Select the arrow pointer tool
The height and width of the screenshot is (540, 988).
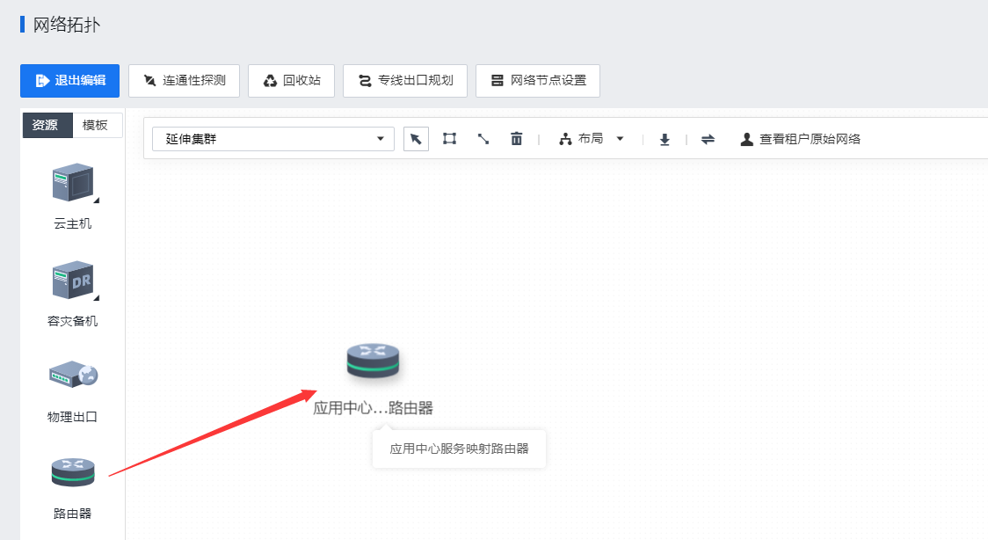(x=416, y=139)
